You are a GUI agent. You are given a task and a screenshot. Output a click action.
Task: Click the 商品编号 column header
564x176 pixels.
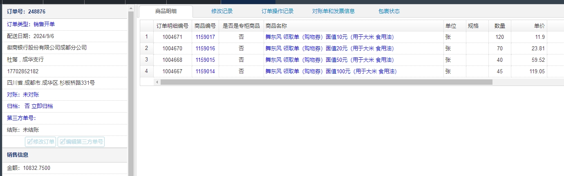point(205,26)
